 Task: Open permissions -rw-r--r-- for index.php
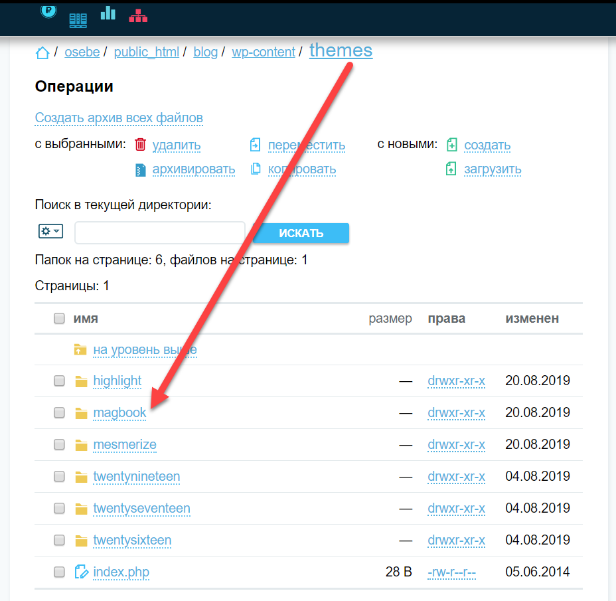(x=452, y=572)
